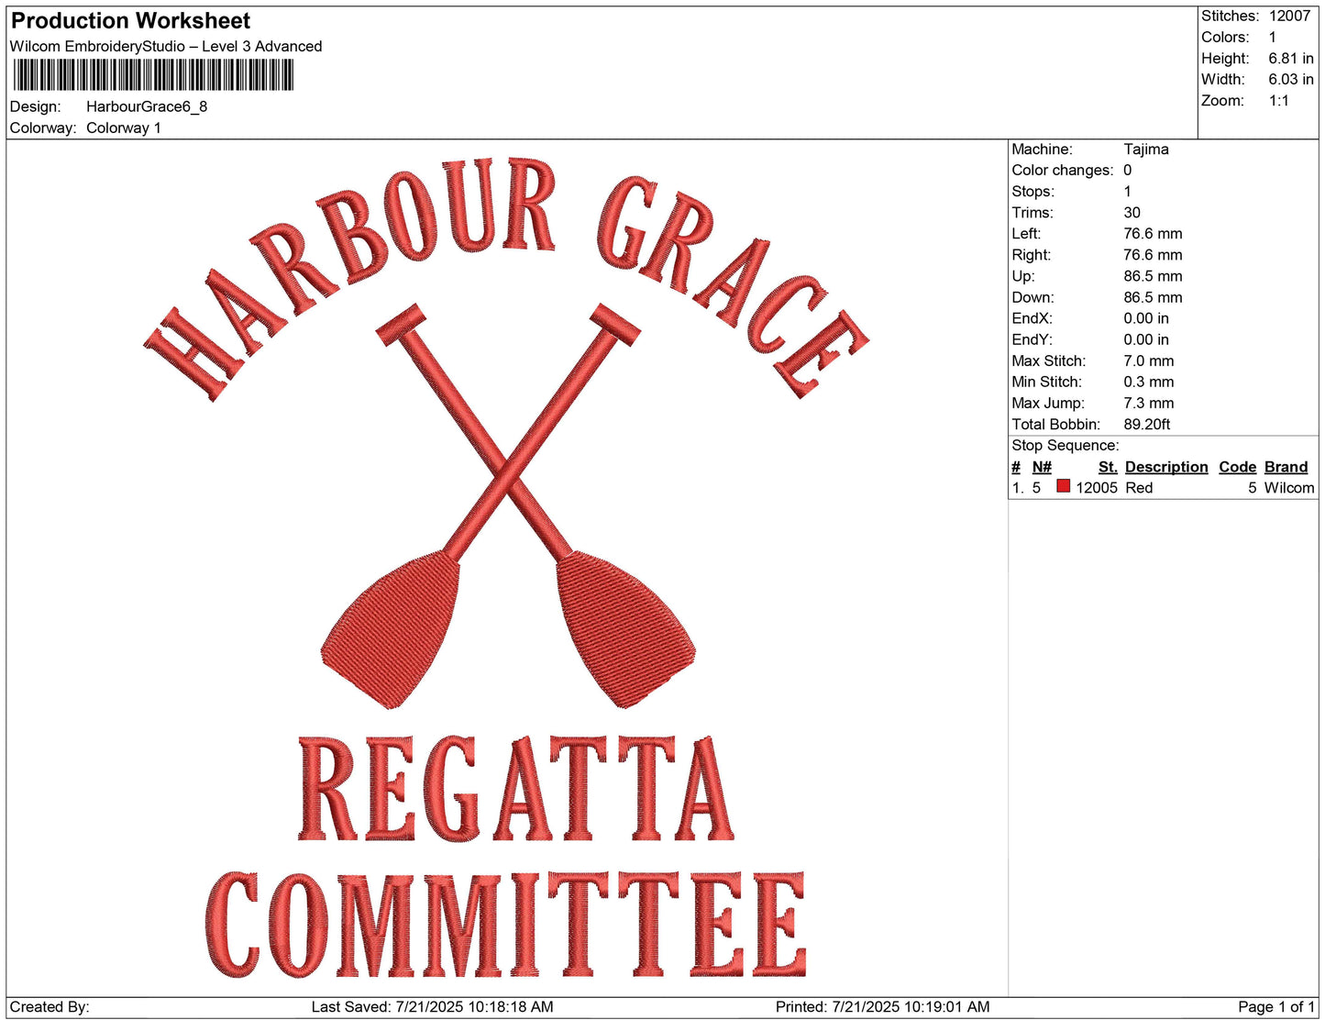Select the design name 'HarbourGrace6_8'
The height and width of the screenshot is (1020, 1325).
coord(147,106)
